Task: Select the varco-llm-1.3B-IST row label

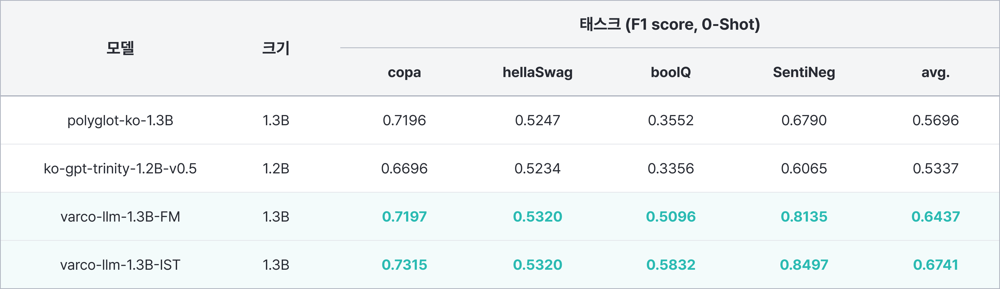Action: click(120, 265)
